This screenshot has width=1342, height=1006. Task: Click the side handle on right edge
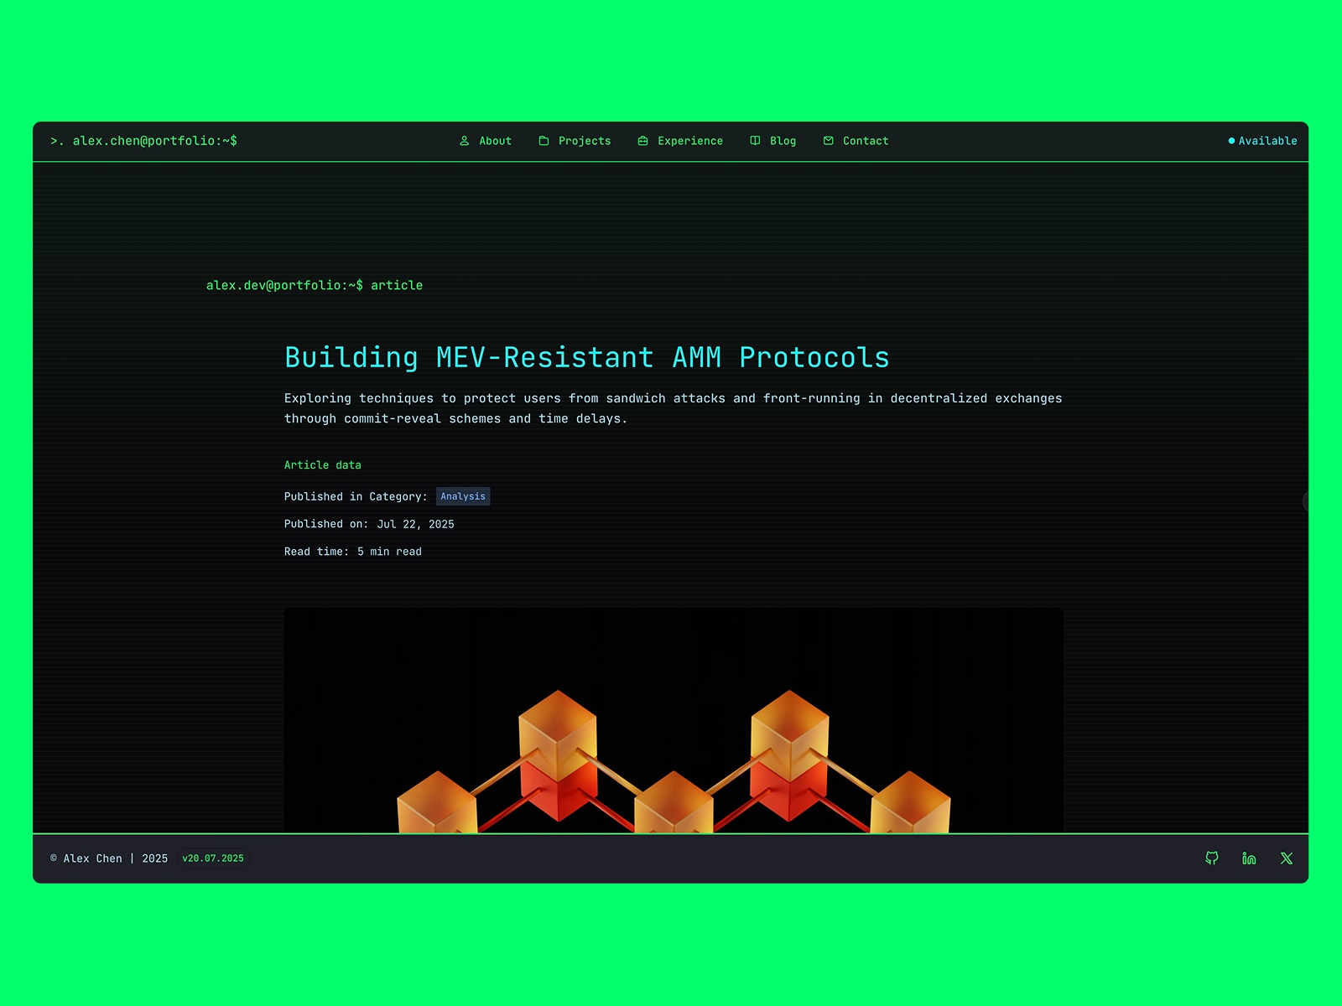(x=1305, y=501)
